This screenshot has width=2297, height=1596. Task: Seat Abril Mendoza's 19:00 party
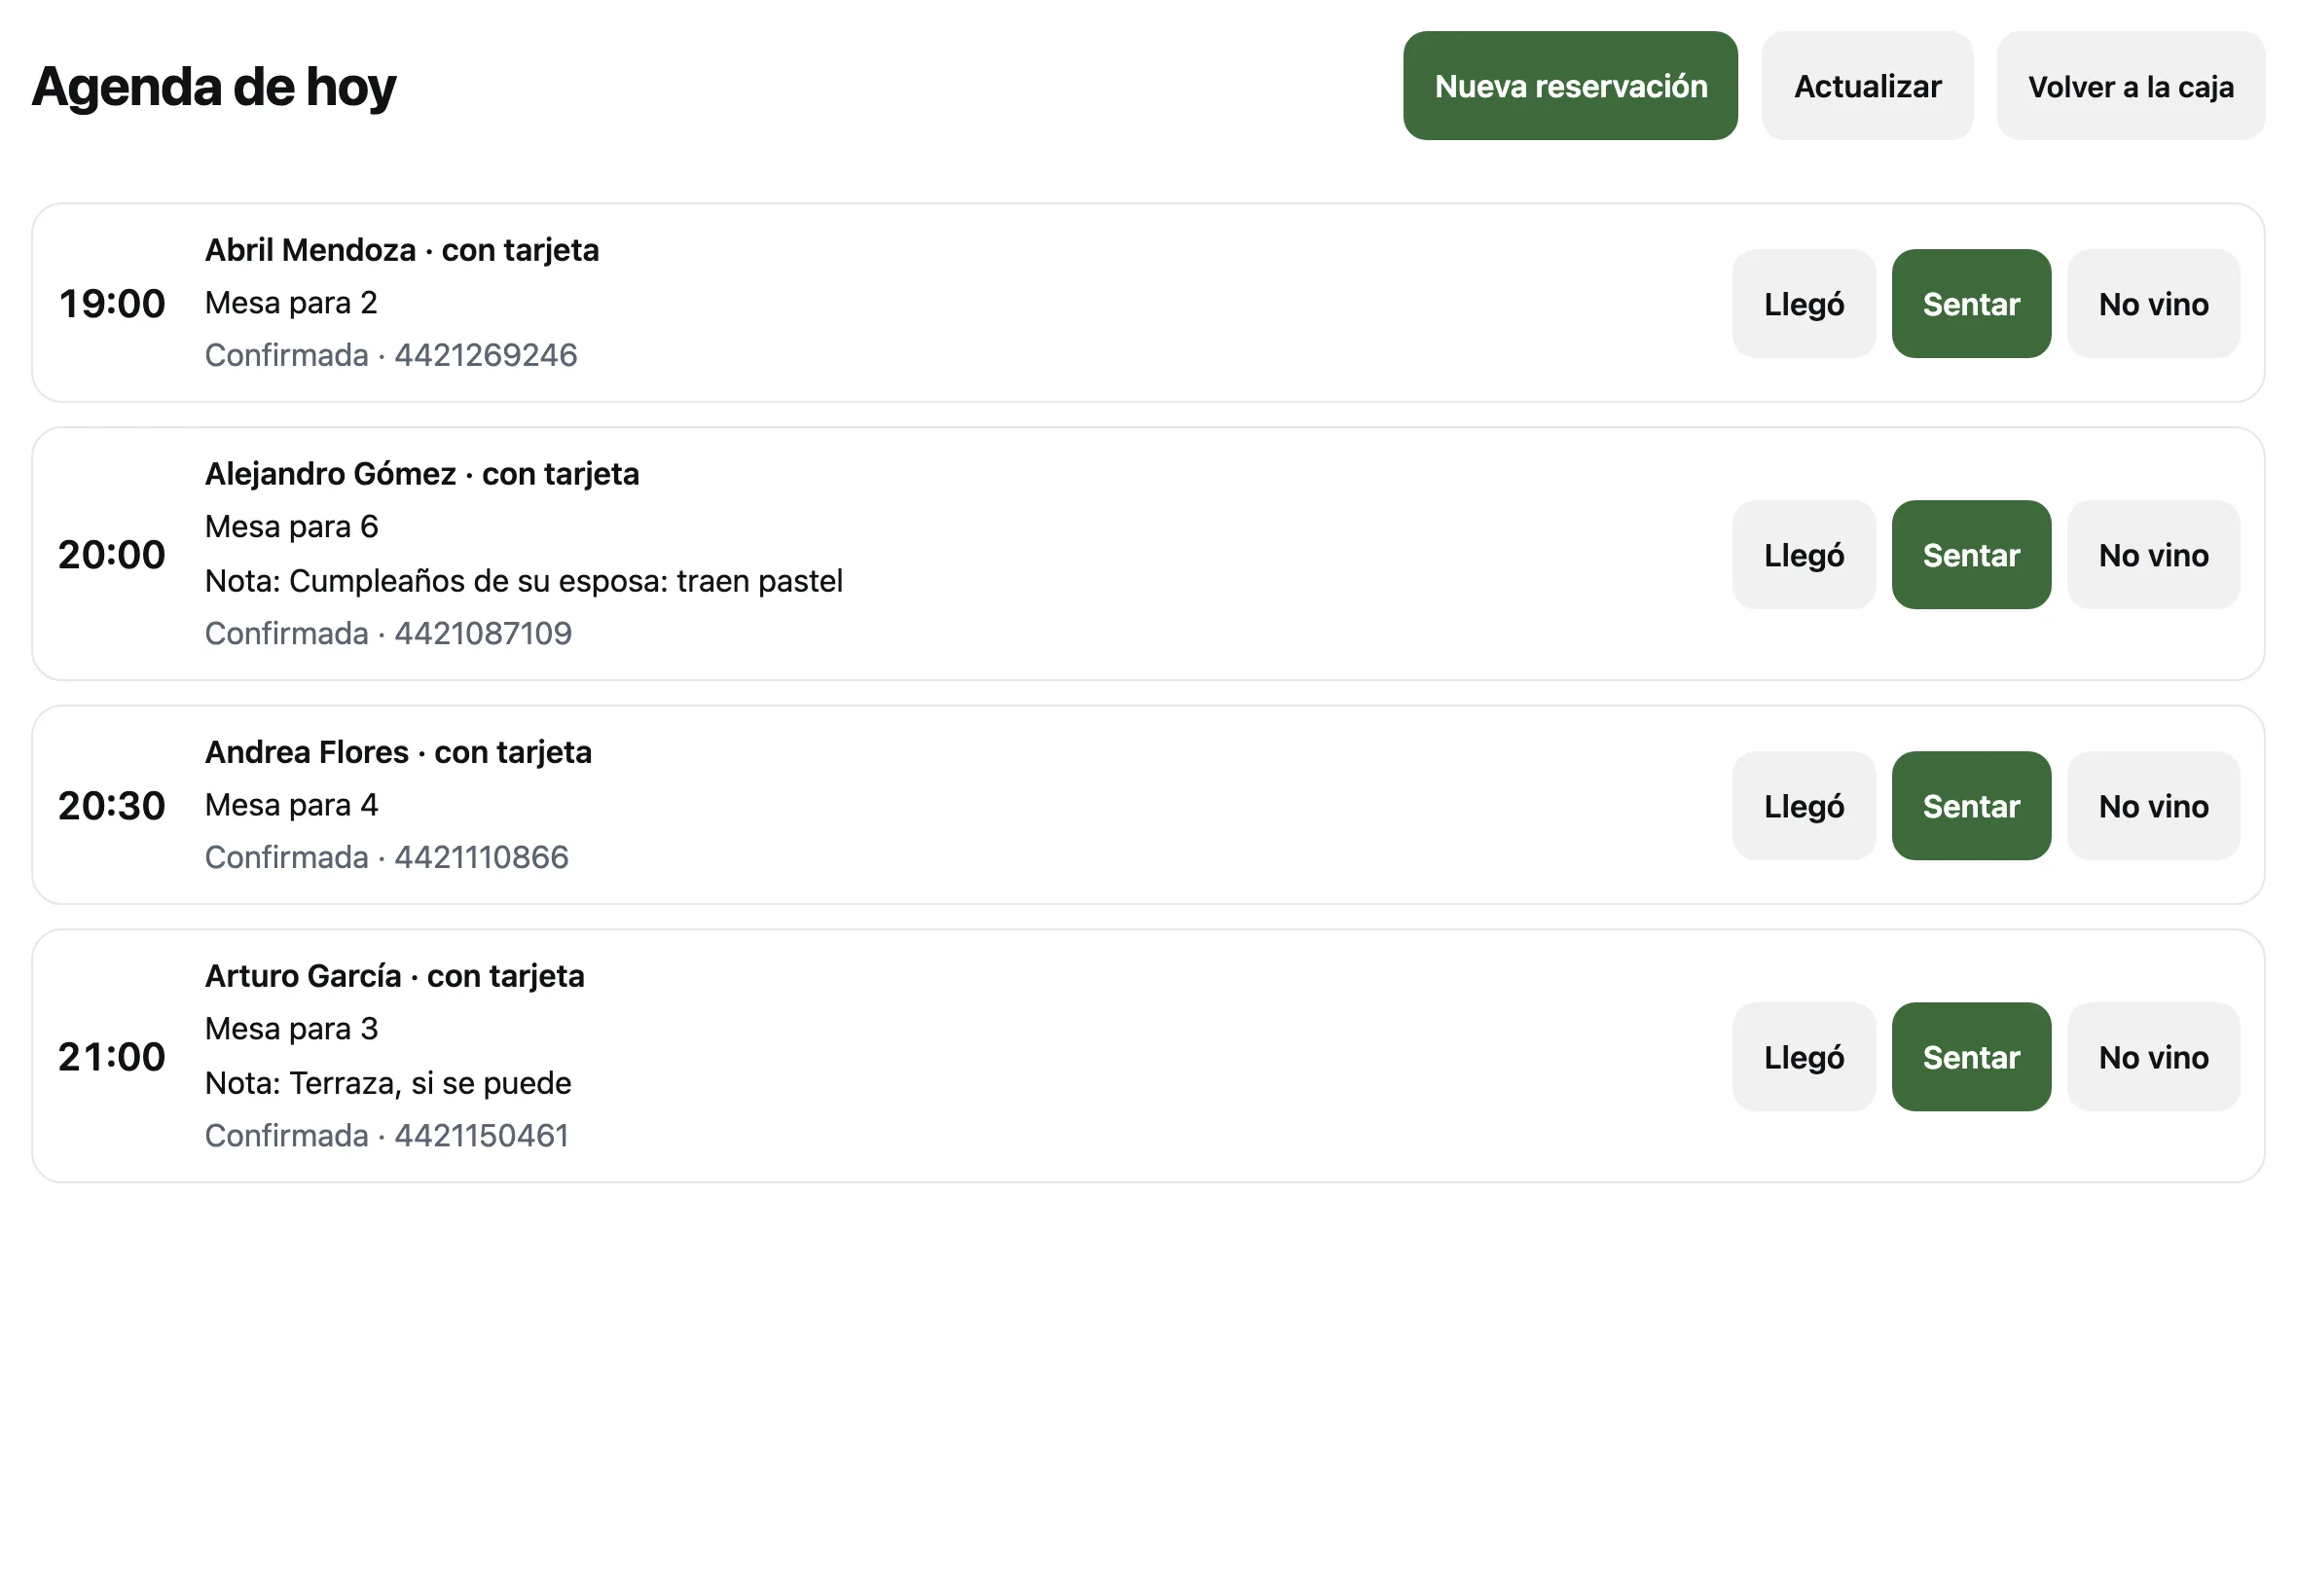[x=1970, y=303]
